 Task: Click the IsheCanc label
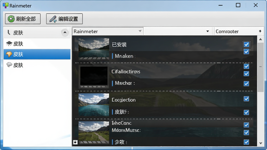(122, 123)
